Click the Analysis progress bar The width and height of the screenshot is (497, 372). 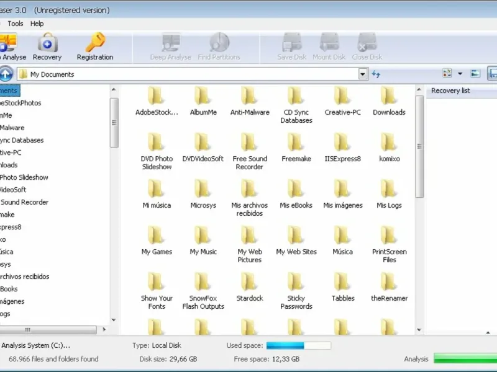coord(465,359)
